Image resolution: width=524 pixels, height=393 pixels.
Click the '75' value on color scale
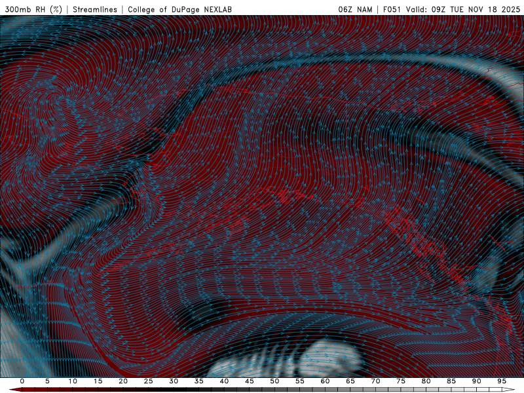(401, 381)
